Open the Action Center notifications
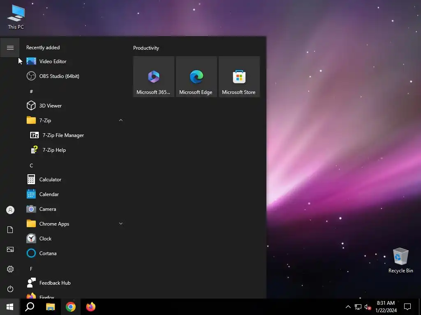 [407, 307]
